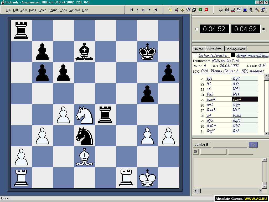The image size is (269, 202).
Task: Click the pen annotation icon
Action: pos(233,10)
